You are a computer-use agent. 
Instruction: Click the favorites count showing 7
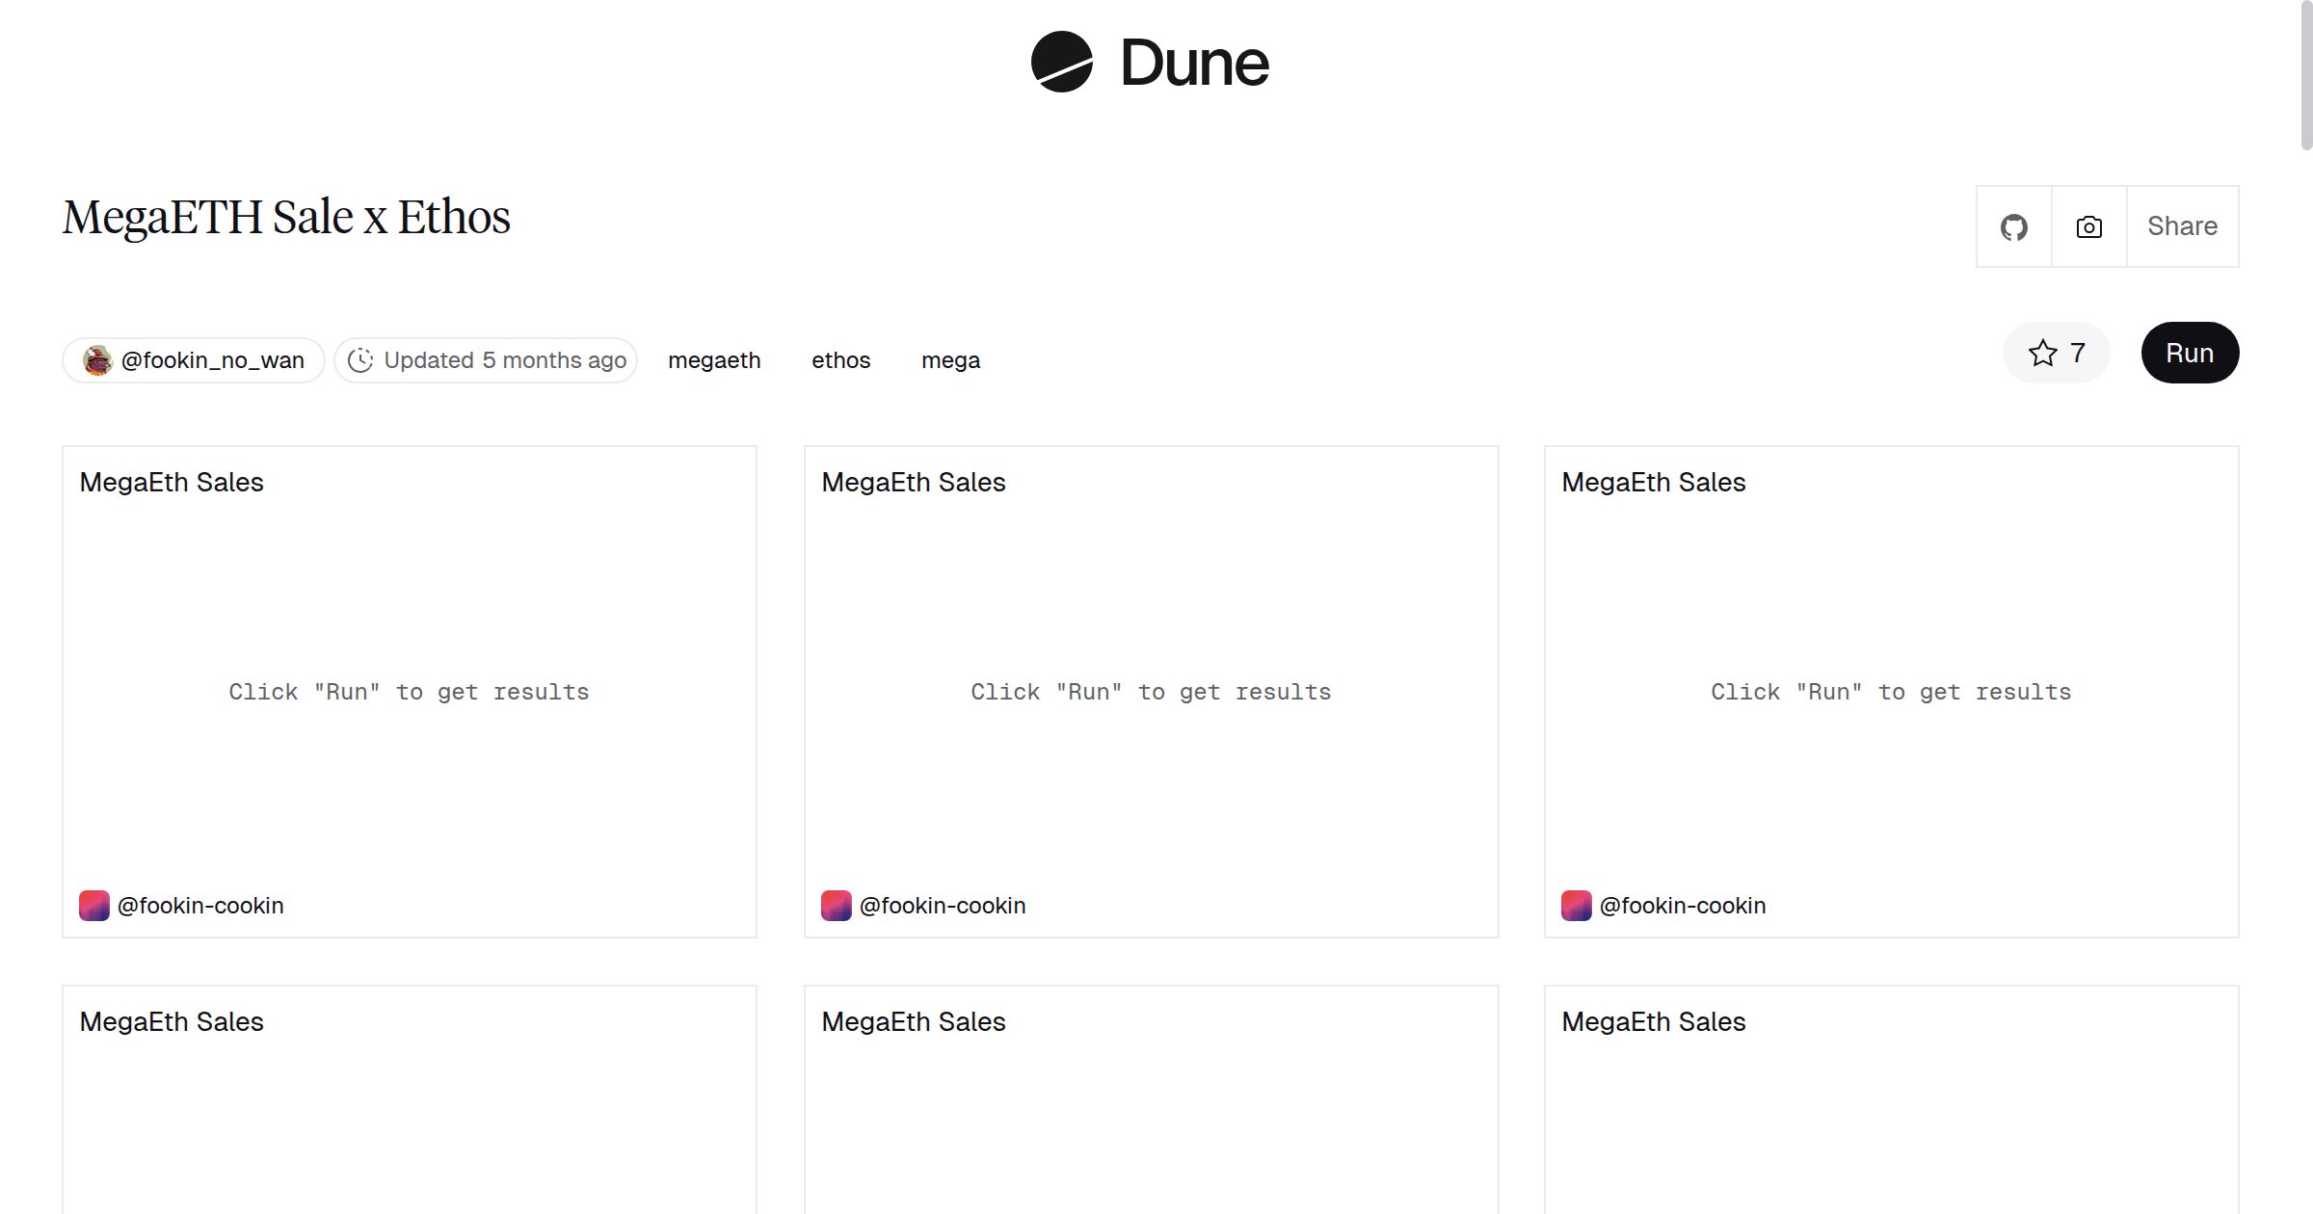tap(2075, 354)
